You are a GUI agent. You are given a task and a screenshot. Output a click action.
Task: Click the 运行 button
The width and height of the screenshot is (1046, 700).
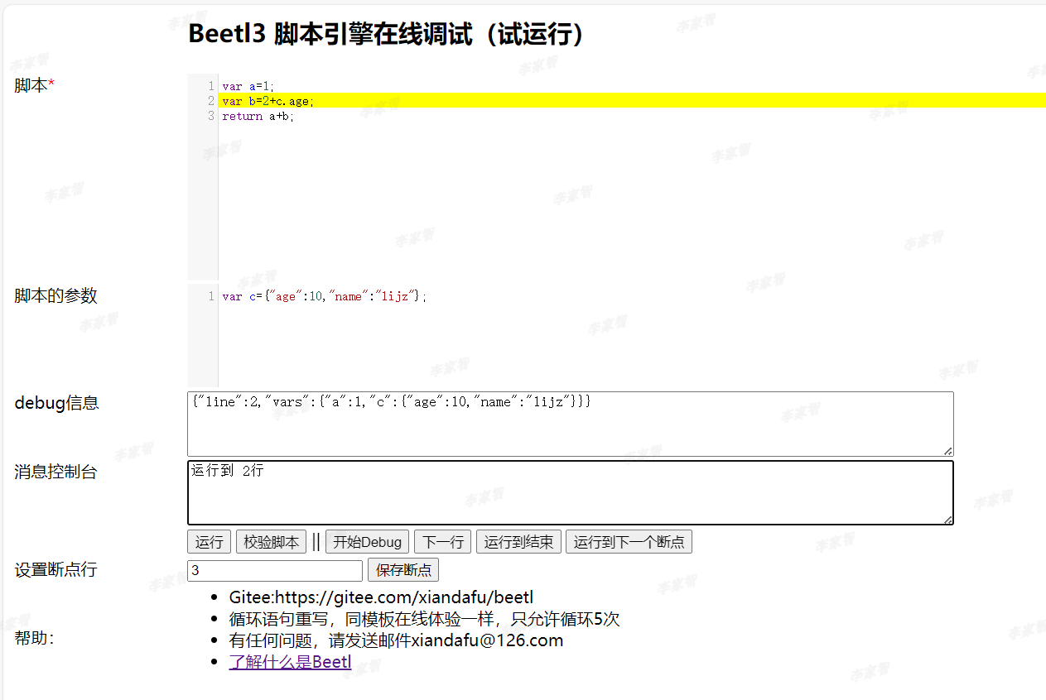210,542
